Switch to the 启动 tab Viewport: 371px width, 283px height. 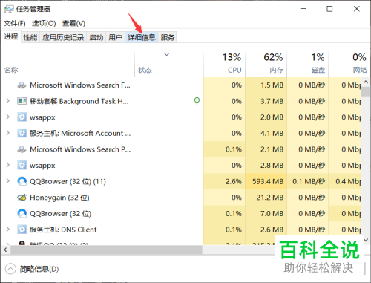pyautogui.click(x=96, y=37)
